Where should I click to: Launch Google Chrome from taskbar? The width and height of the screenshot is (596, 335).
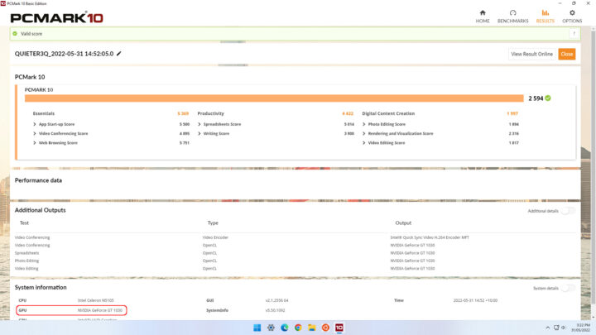point(298,328)
